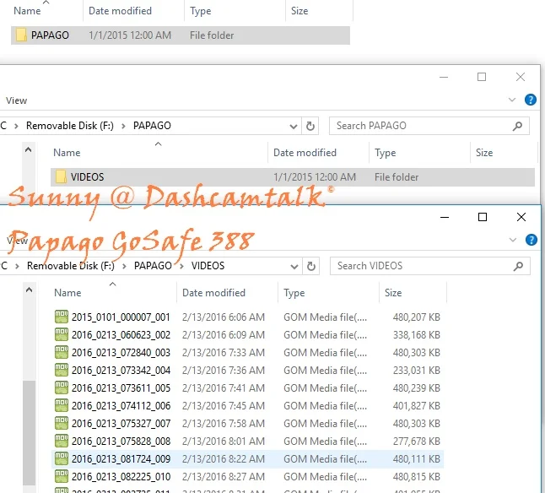Screen dimensions: 545x493
Task: Click the search magnifier in PAPAGO window
Action: 517,126
